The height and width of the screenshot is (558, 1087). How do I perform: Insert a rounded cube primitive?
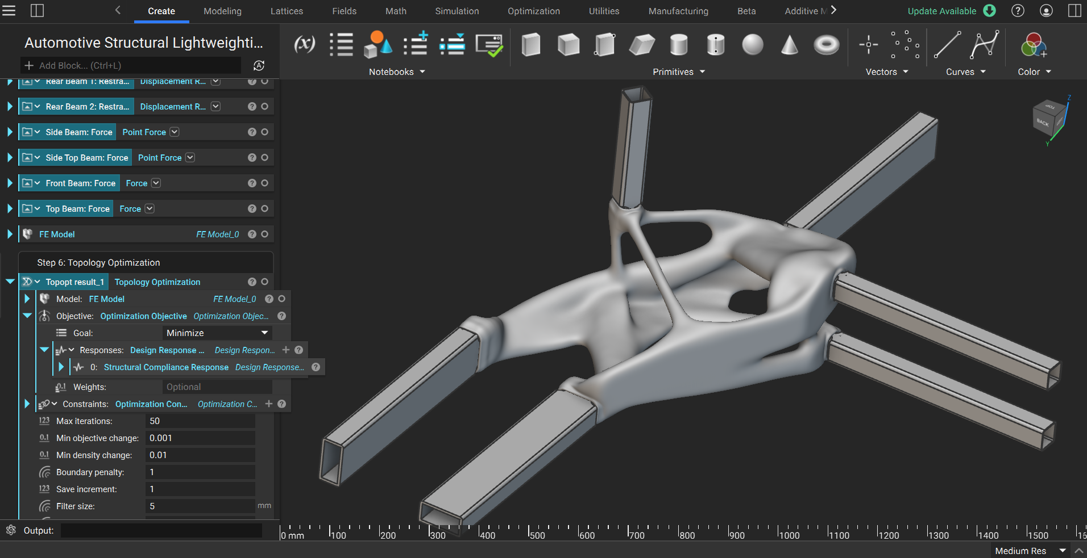(568, 44)
